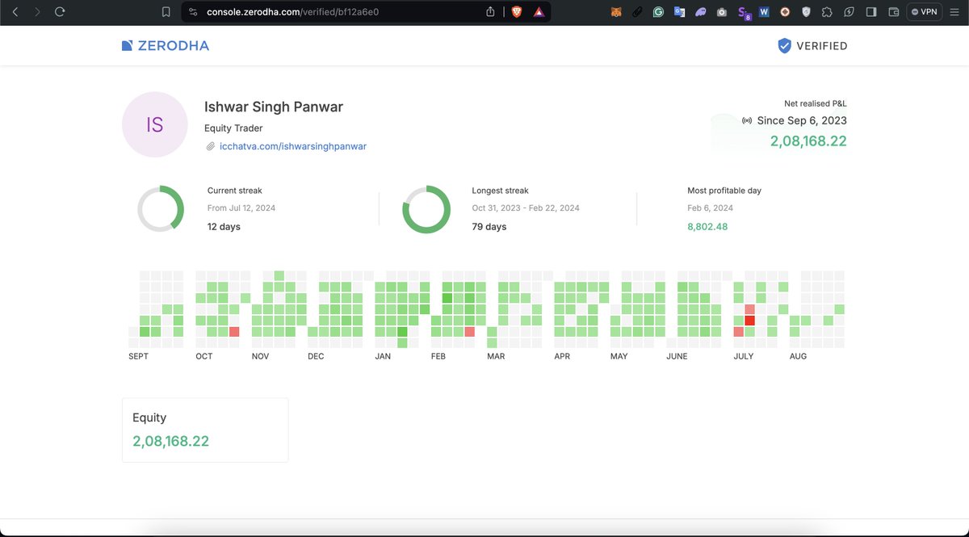Click the live broadcast icon beside Since

tap(747, 120)
